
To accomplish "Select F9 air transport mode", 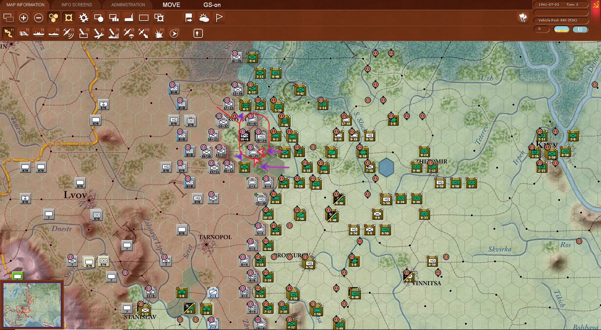I will 128,33.
